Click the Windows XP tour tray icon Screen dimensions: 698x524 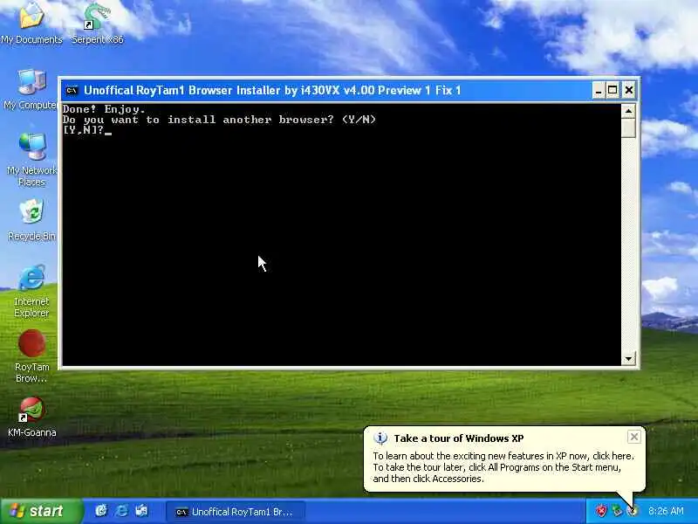[x=632, y=511]
